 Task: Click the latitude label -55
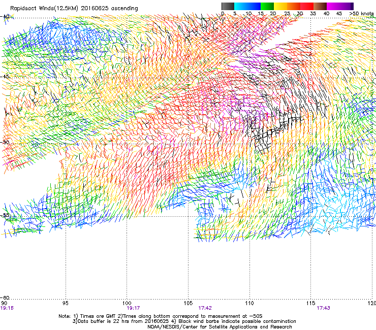5,215
